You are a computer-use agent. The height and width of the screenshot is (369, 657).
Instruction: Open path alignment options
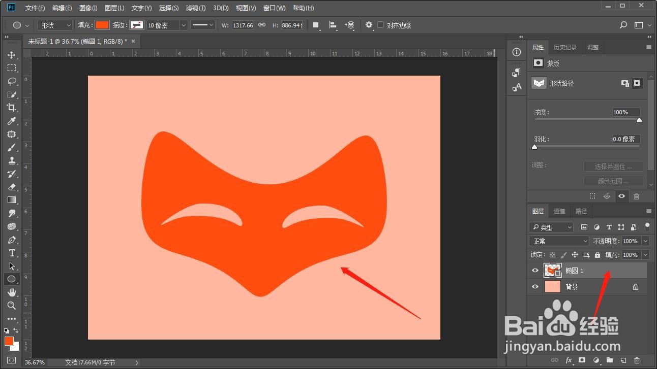pyautogui.click(x=333, y=25)
